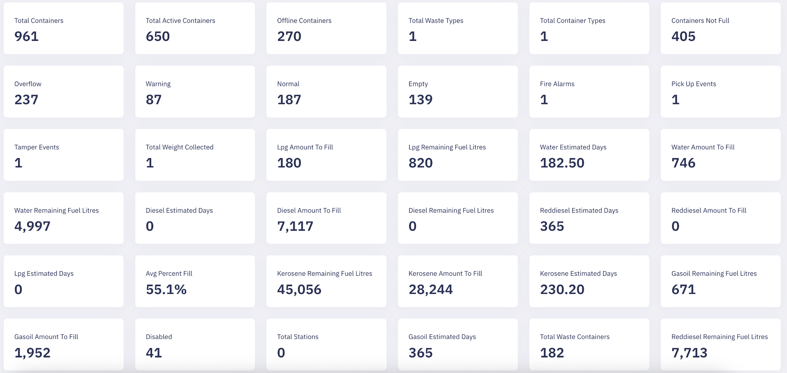
Task: Click the Lpg Amount To Fill tile
Action: (x=326, y=154)
